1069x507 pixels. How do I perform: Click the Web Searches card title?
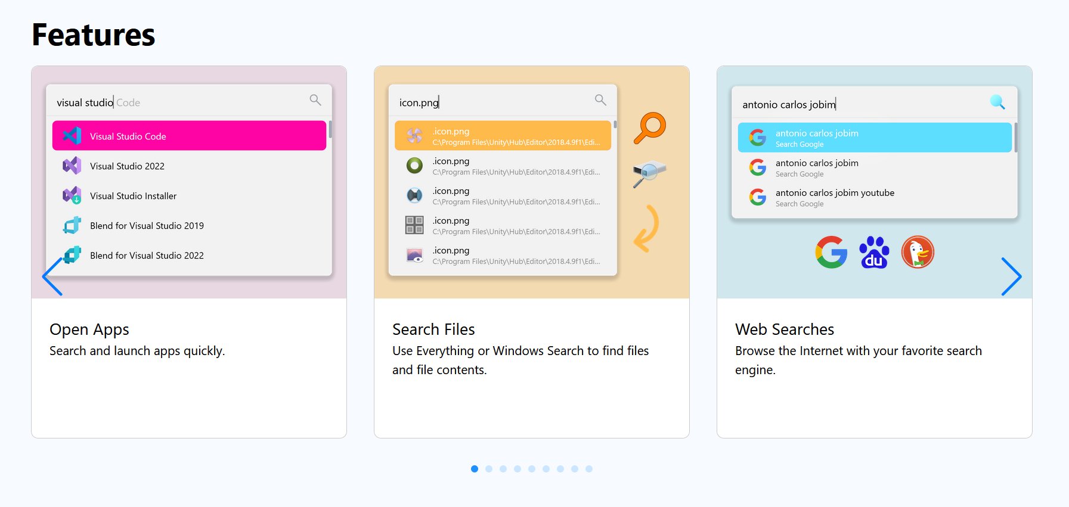coord(785,329)
